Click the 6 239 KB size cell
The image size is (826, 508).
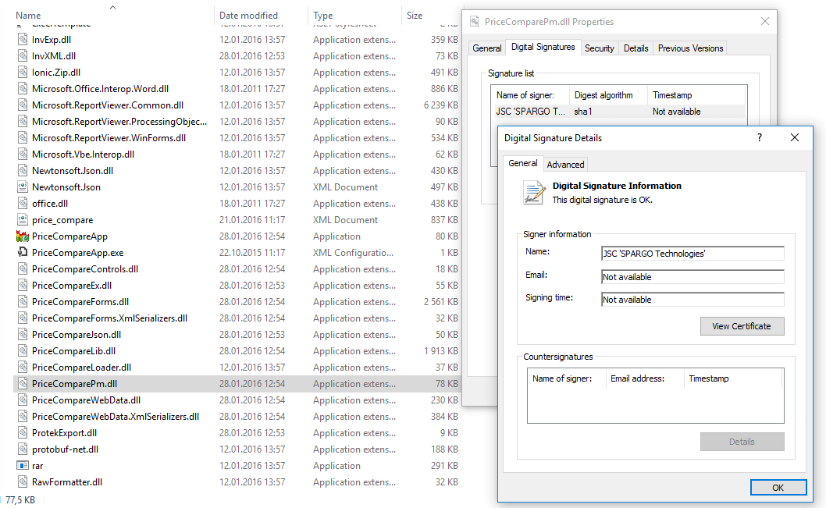click(x=440, y=105)
